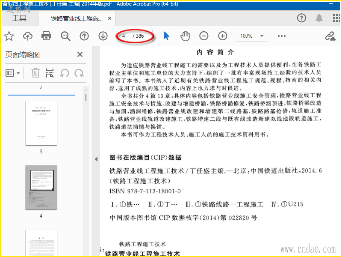This screenshot has height=257, width=342.
Task: Rotate page clockwise
Action: 79,73
